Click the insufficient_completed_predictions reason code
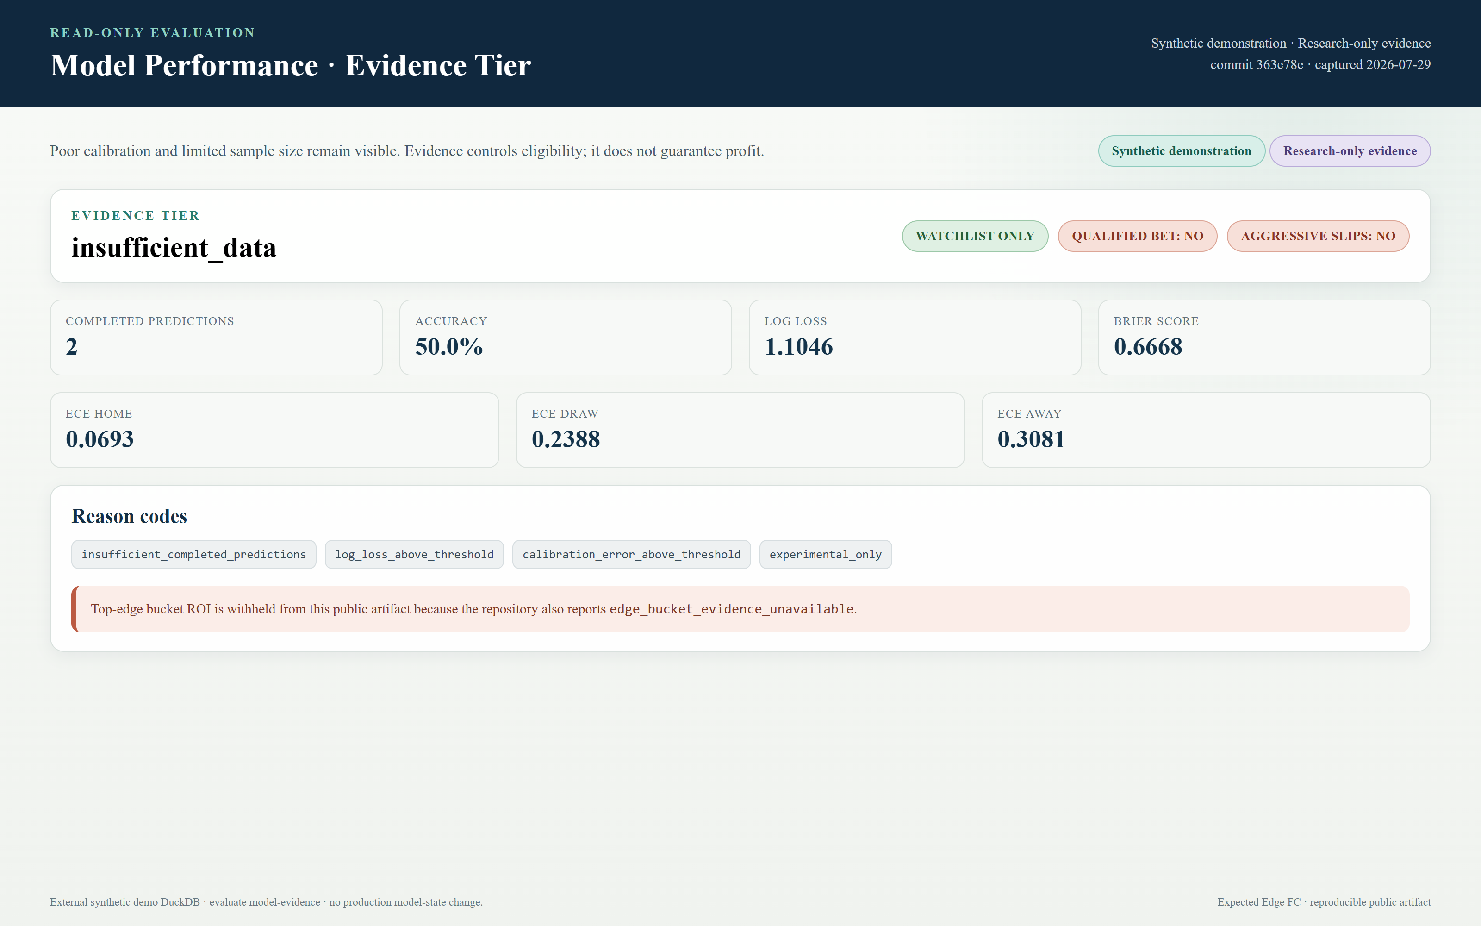This screenshot has width=1481, height=926. point(193,554)
